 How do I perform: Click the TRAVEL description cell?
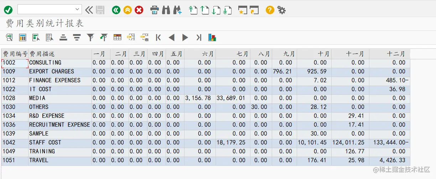tap(60, 161)
